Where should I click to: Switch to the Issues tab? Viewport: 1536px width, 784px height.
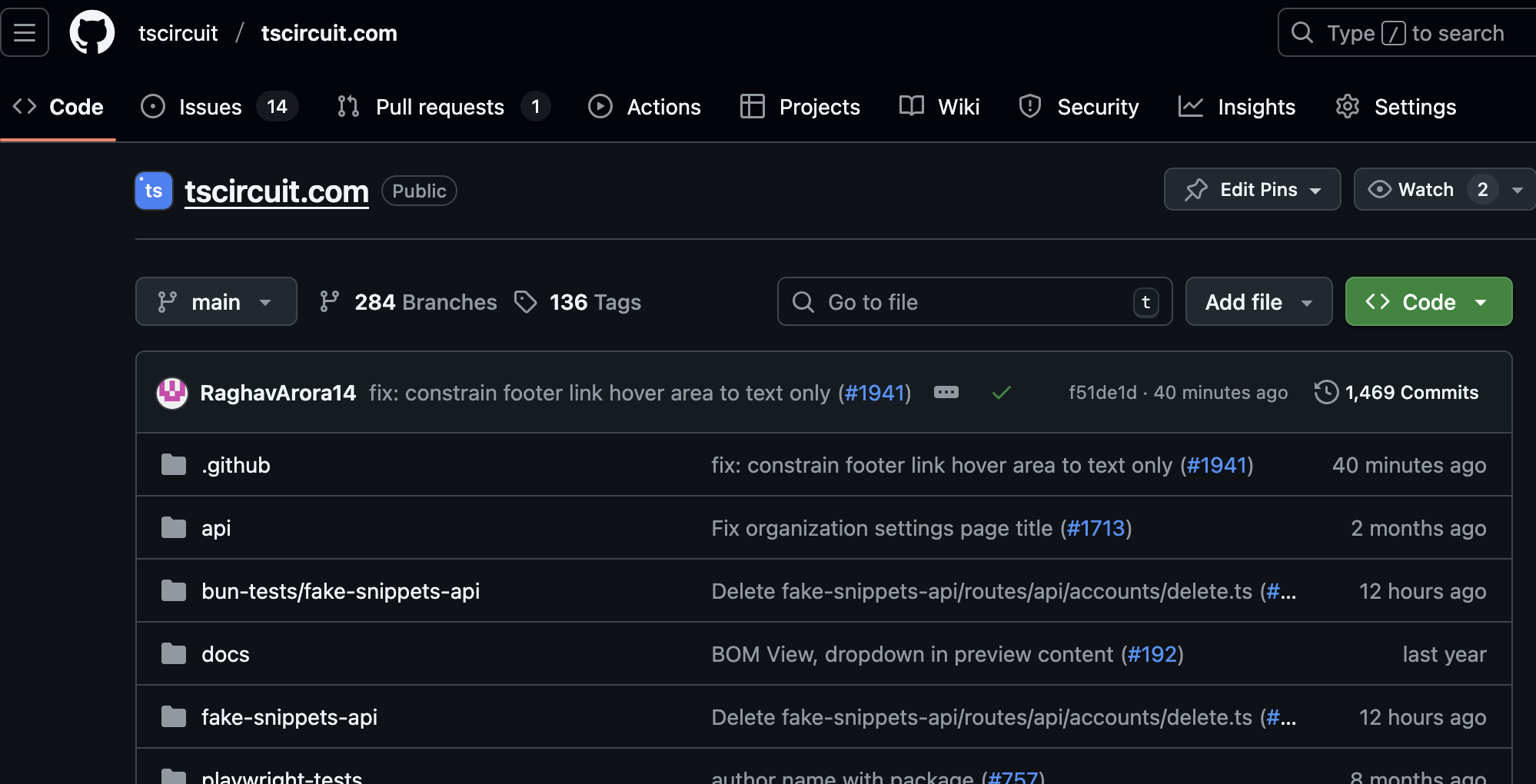(210, 107)
